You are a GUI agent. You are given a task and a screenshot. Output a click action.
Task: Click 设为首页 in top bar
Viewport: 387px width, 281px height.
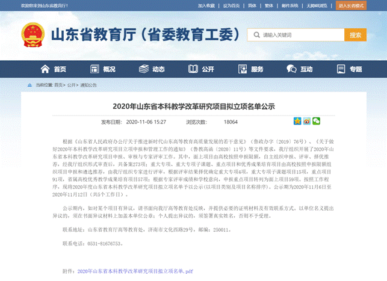(x=231, y=5)
